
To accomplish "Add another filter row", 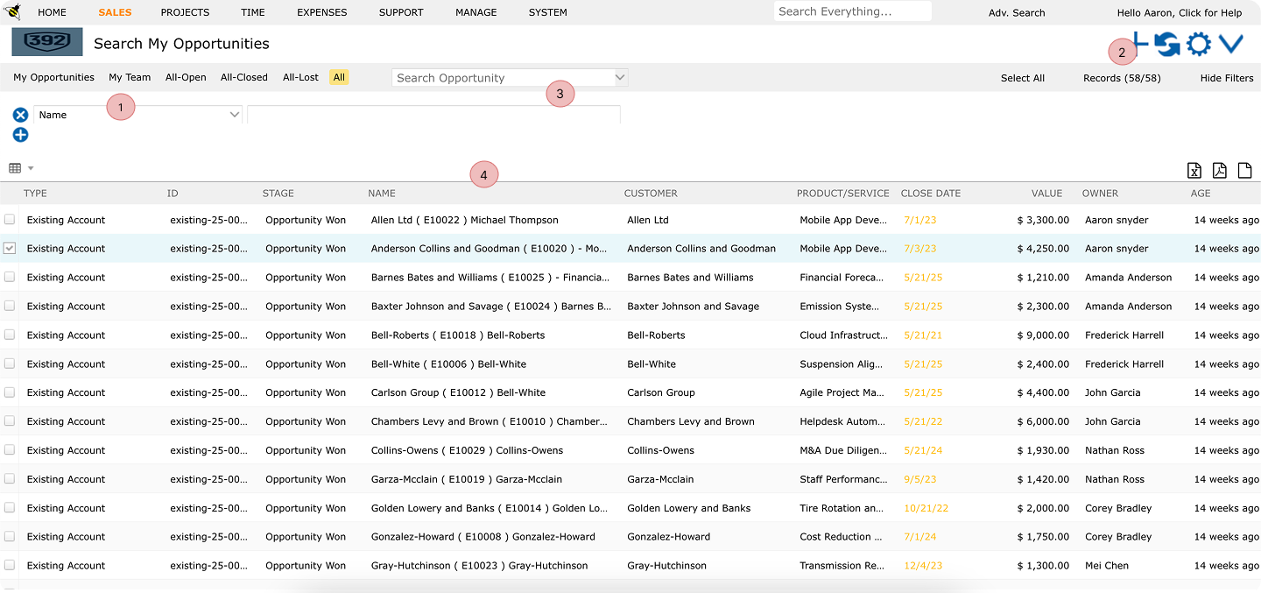I will point(21,135).
